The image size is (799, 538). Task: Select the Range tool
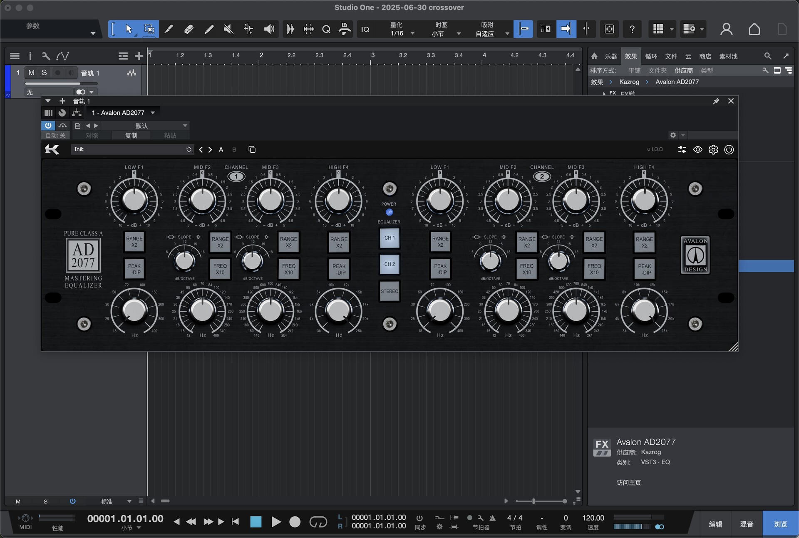149,29
